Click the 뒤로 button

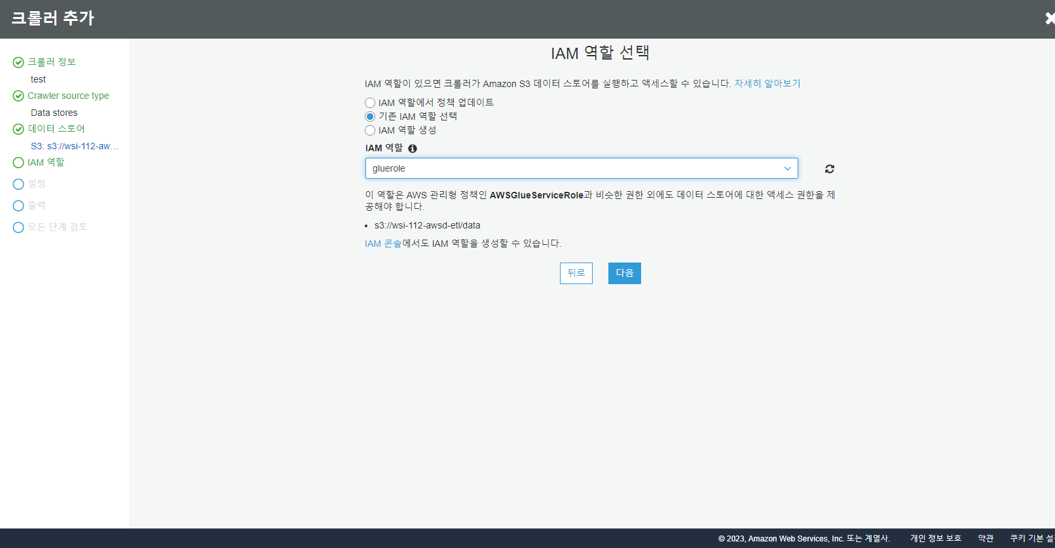[576, 273]
